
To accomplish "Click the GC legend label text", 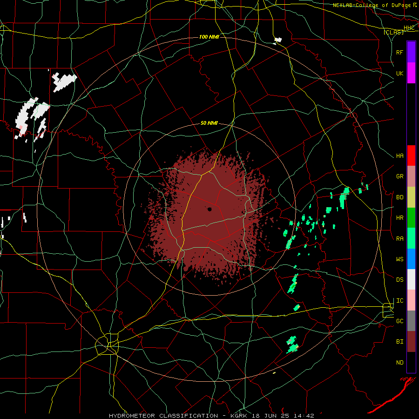I will click(x=399, y=321).
